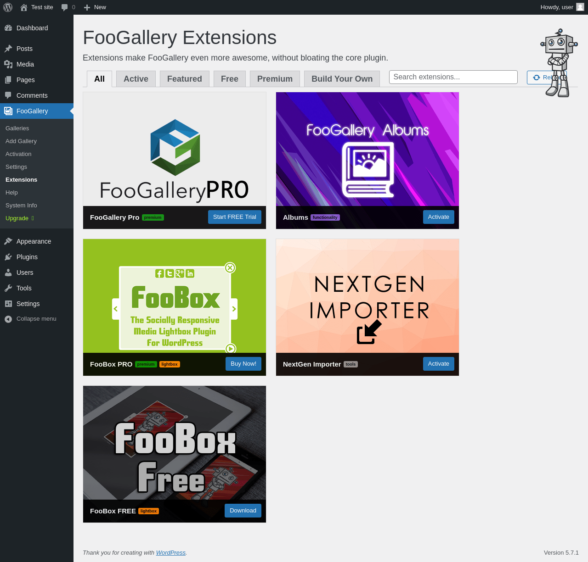Click the lightbox tag on FooBox FREE
This screenshot has height=562, width=588.
click(149, 511)
